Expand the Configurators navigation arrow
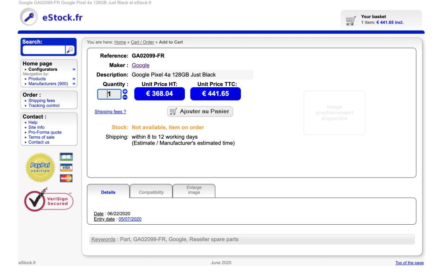The width and height of the screenshot is (445, 279). pyautogui.click(x=74, y=69)
